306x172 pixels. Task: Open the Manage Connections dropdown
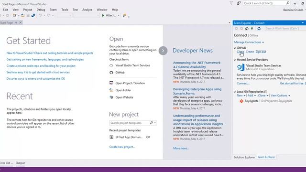coord(249,42)
